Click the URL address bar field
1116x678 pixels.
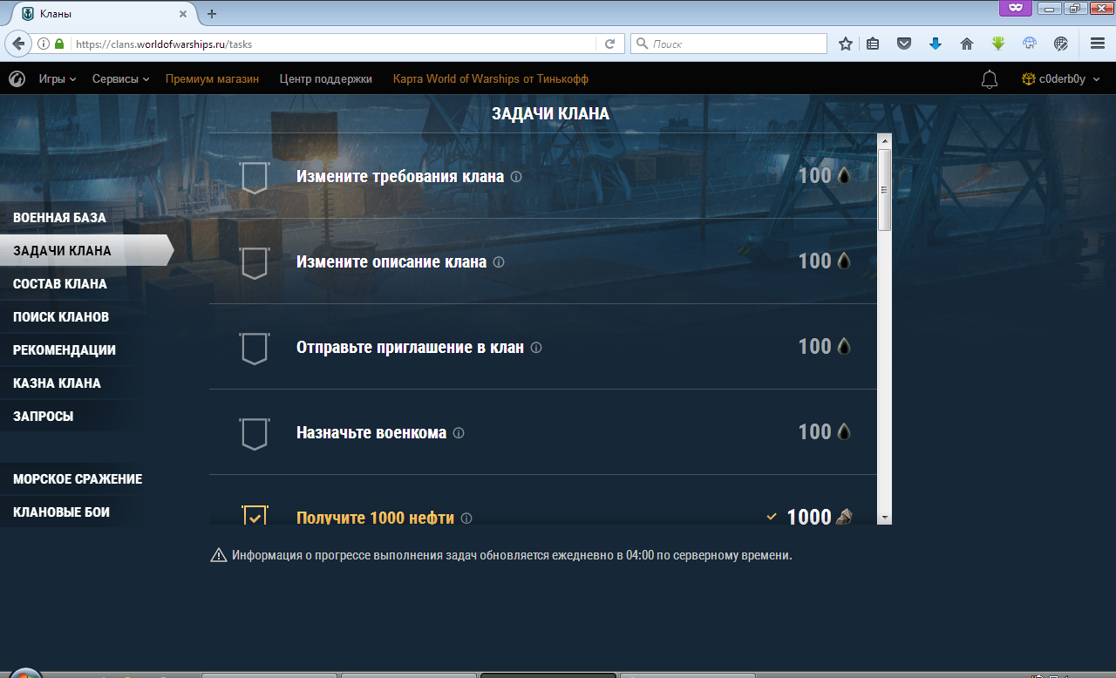pos(333,44)
